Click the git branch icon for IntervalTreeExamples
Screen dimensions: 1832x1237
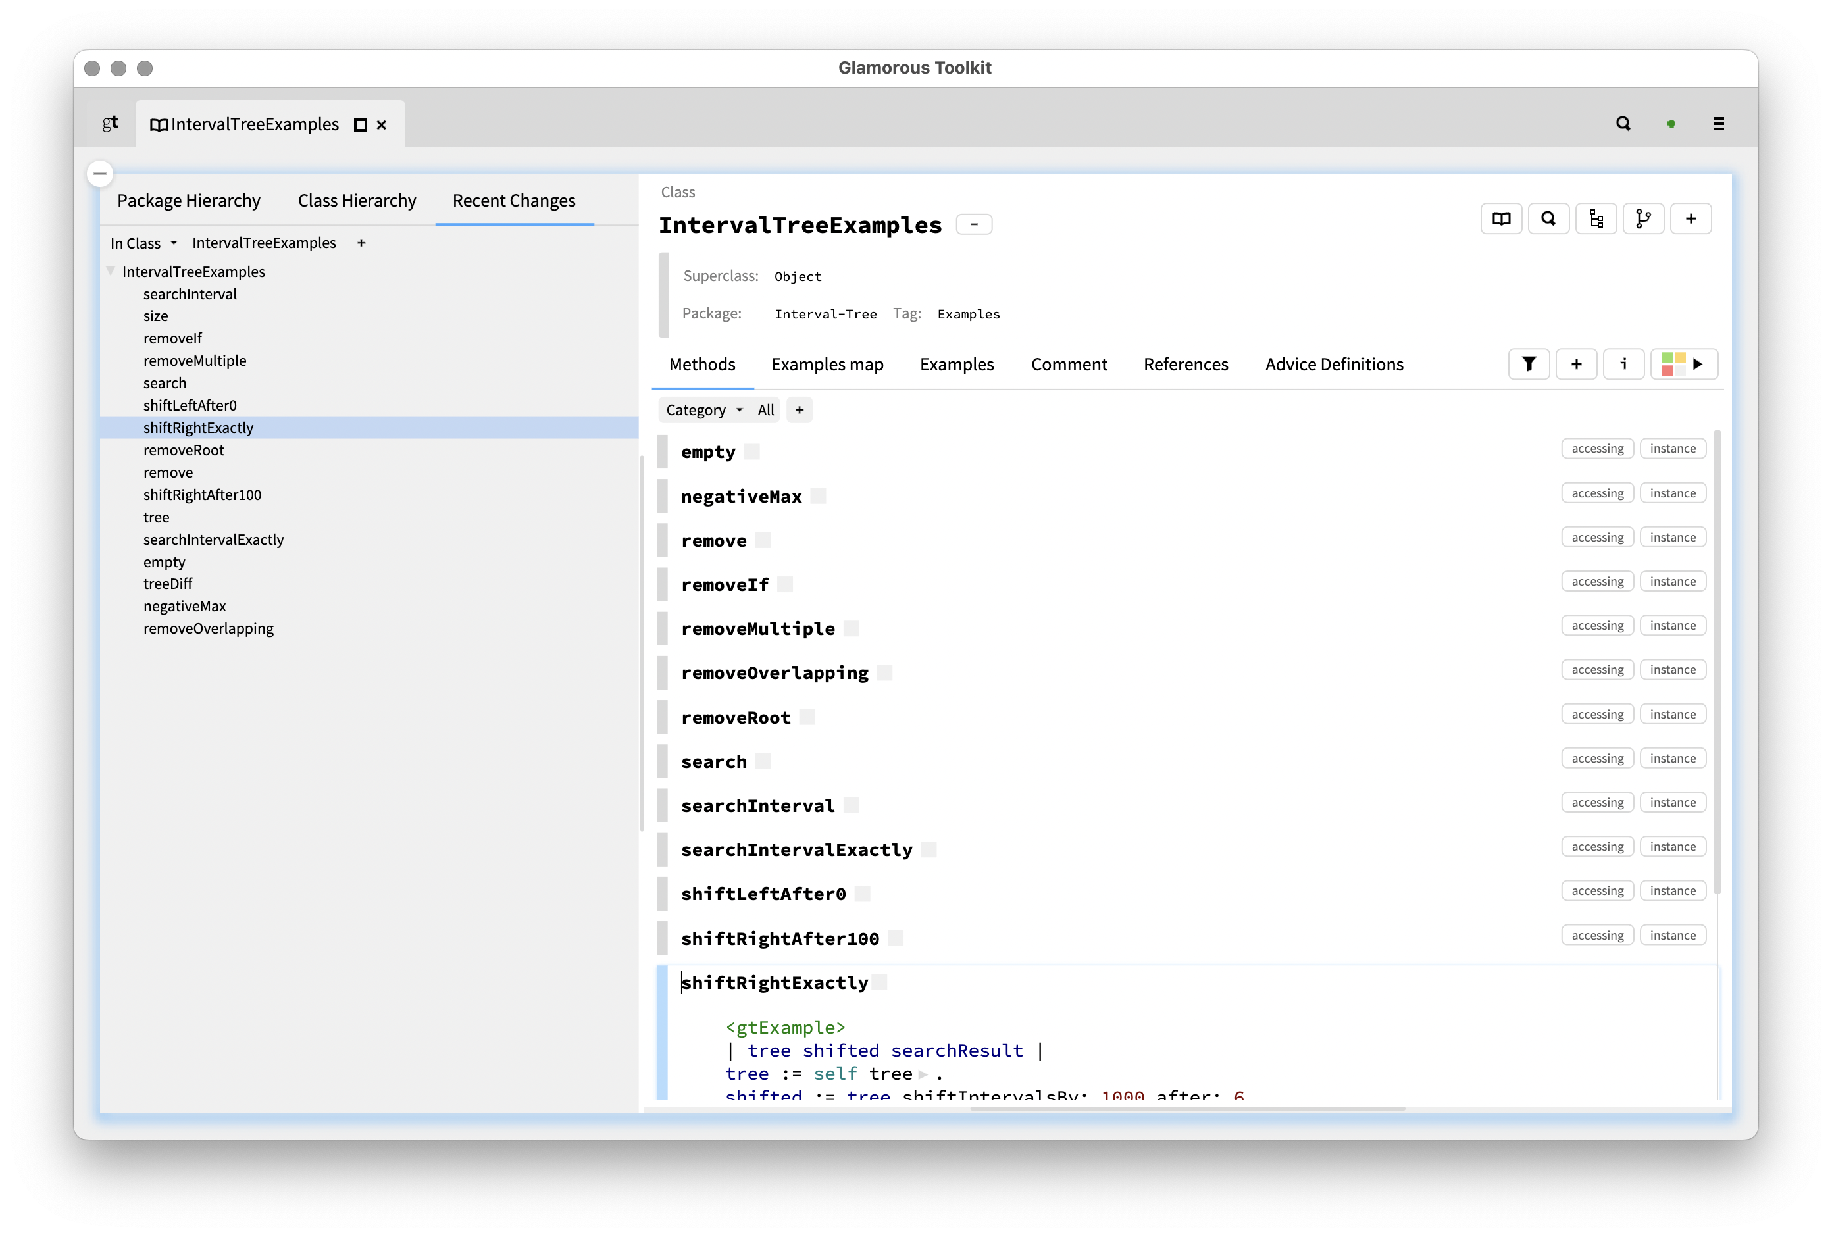1644,218
